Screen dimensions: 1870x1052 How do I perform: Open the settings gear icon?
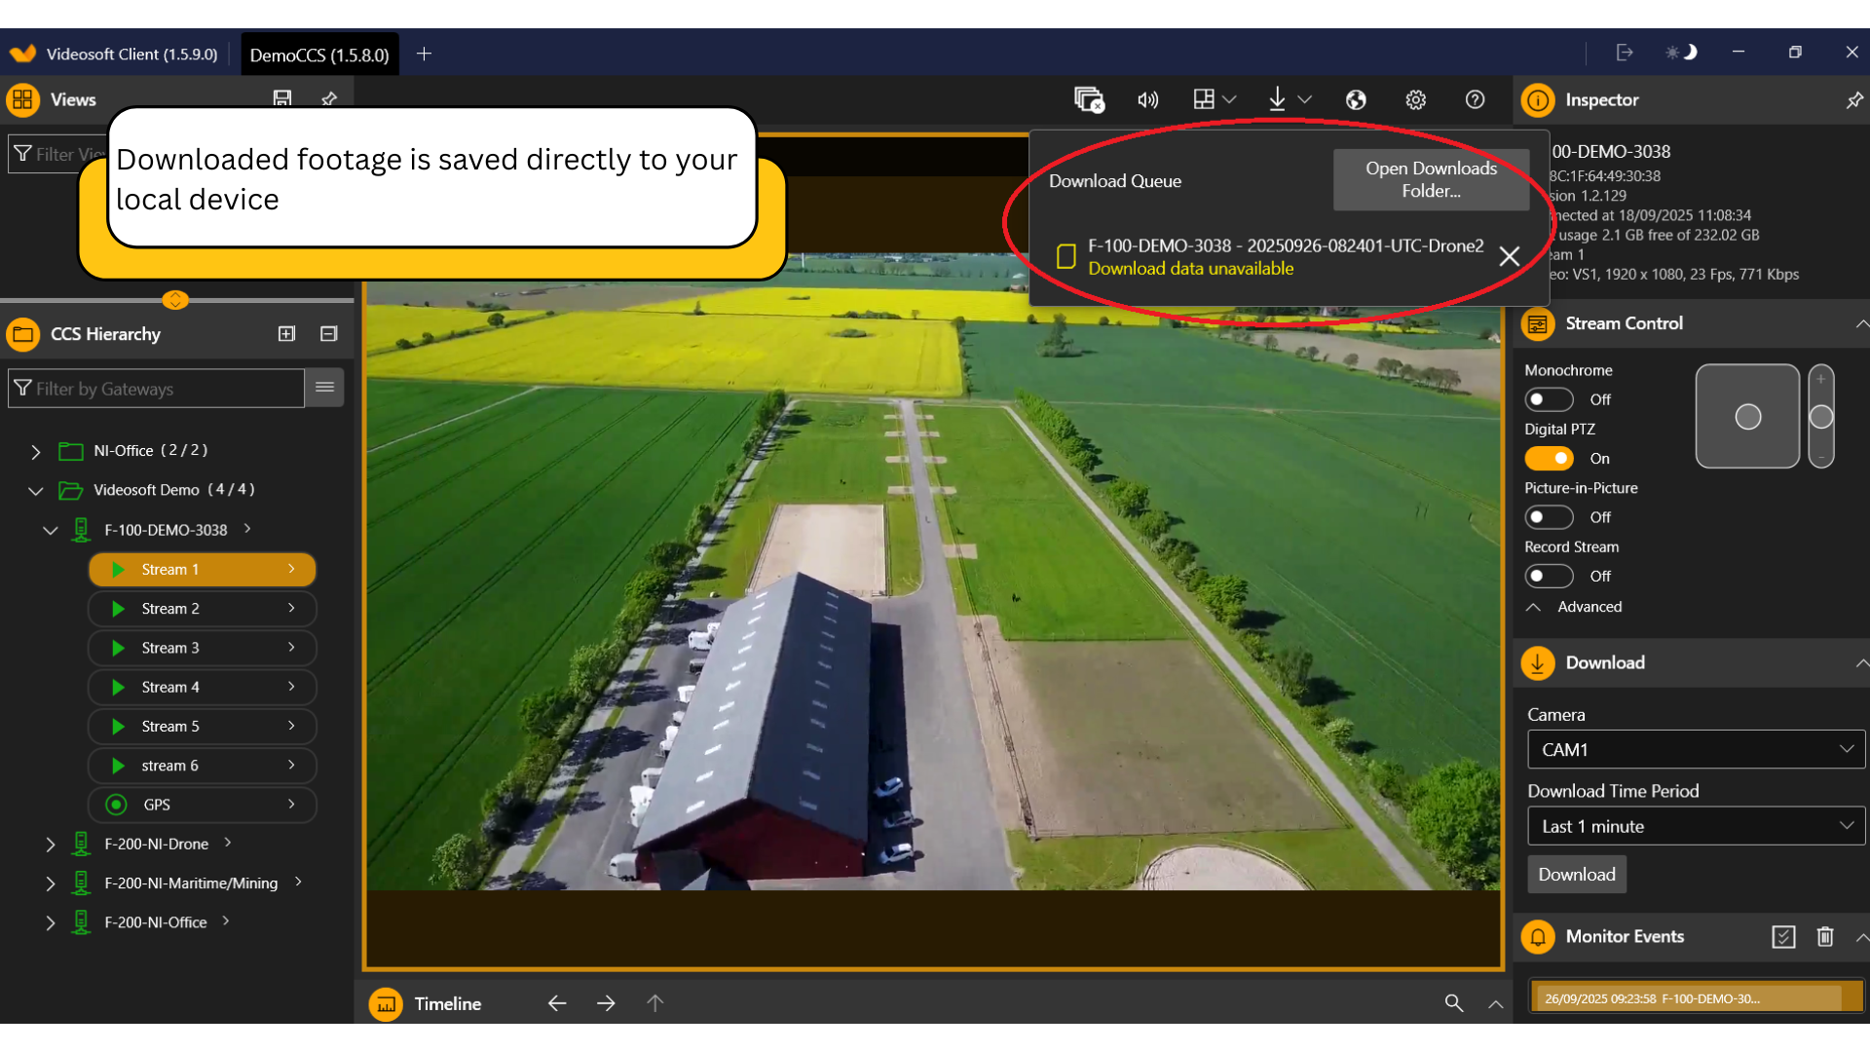pos(1415,99)
